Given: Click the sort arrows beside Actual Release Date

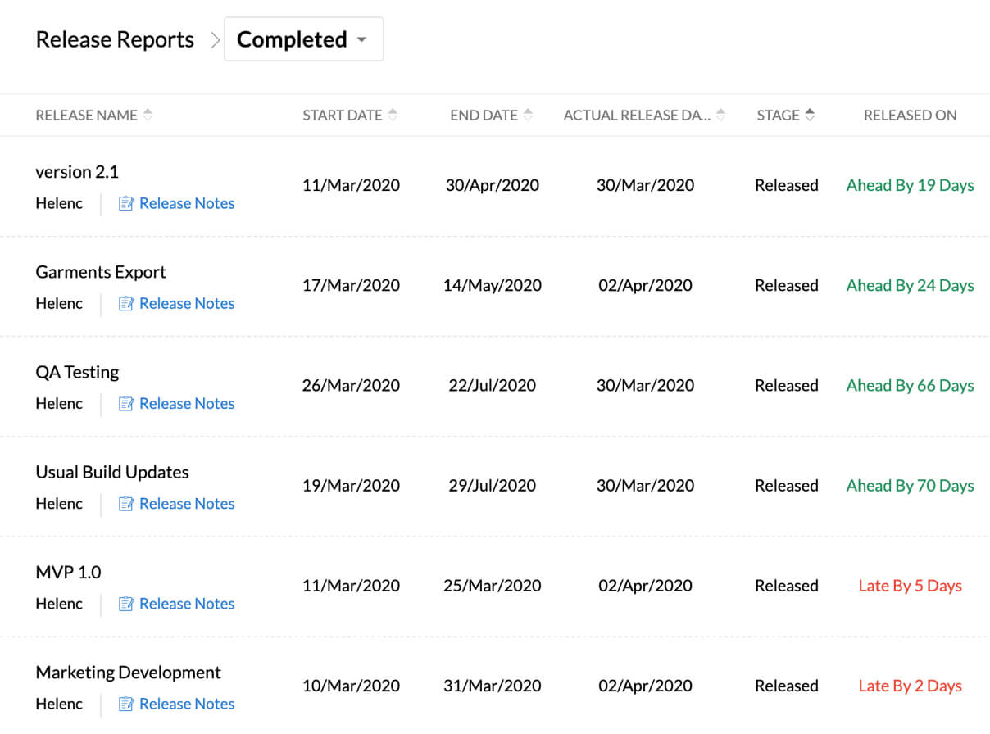Looking at the screenshot, I should tap(720, 116).
